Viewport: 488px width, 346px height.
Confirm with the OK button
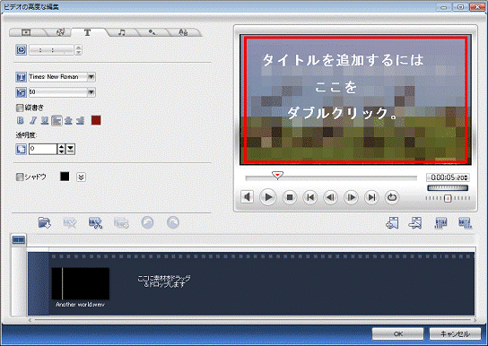click(x=397, y=333)
